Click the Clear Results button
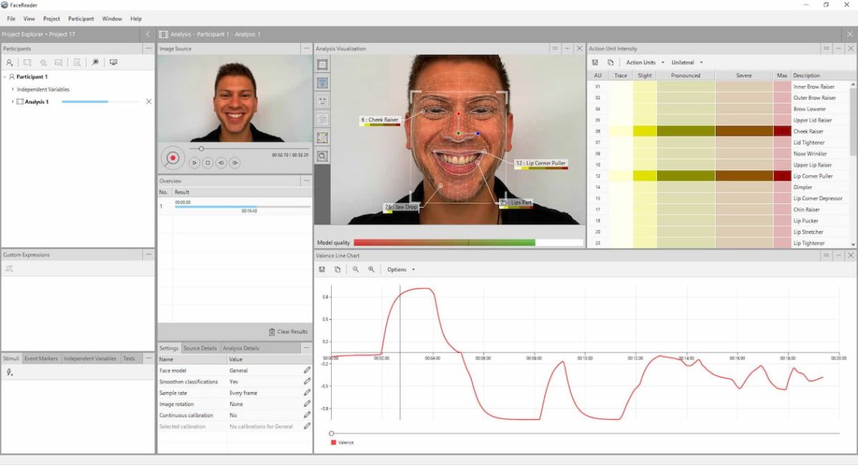Screen dimensions: 858x465 tap(288, 332)
